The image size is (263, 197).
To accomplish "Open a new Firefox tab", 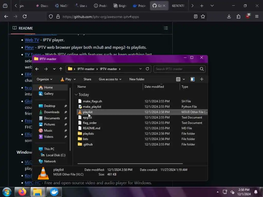I will coord(202,6).
